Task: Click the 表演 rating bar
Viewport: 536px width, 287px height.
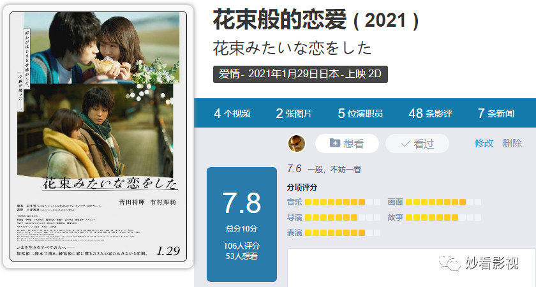Action: [x=343, y=233]
